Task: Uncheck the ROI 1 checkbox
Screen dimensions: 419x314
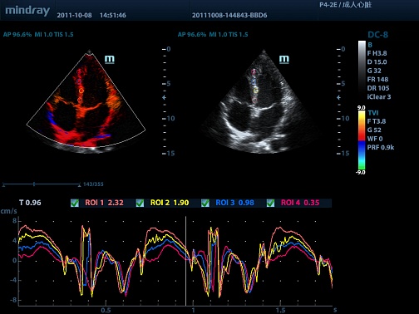Action: pyautogui.click(x=75, y=203)
